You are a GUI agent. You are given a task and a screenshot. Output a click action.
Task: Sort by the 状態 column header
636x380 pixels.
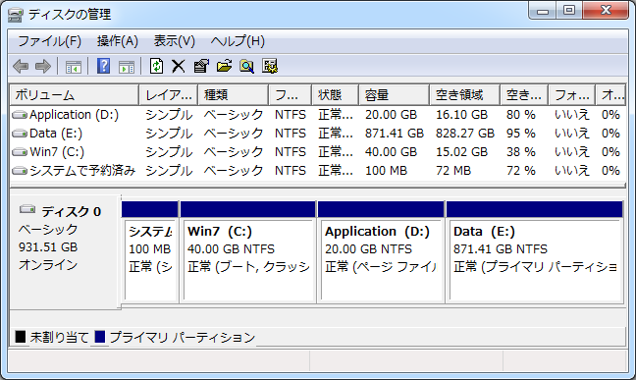336,95
